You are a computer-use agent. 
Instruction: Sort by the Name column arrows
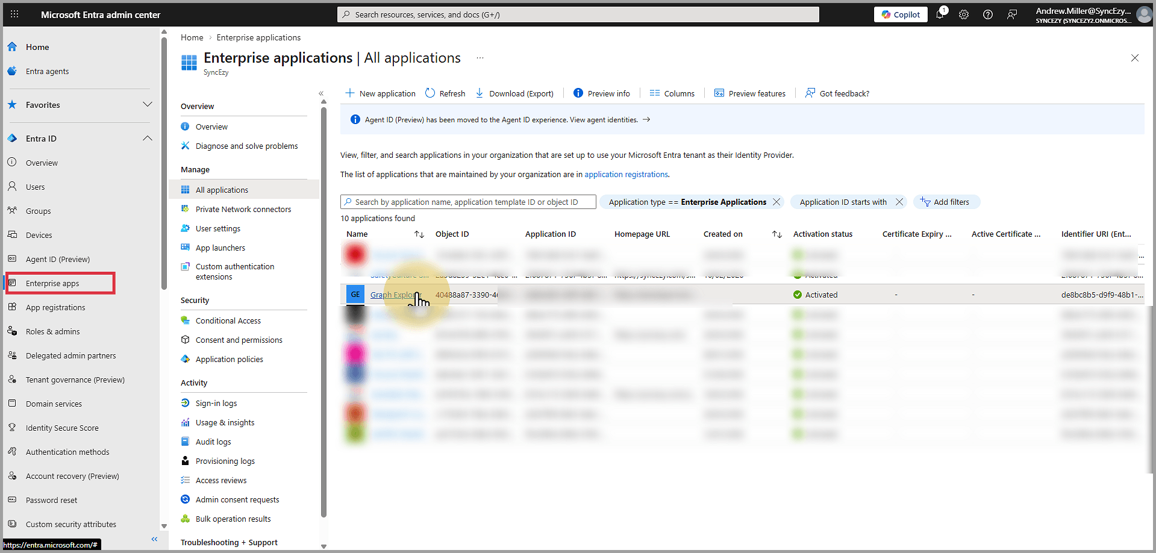419,234
